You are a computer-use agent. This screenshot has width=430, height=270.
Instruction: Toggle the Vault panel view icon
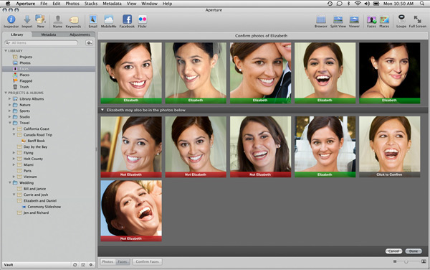click(x=83, y=265)
